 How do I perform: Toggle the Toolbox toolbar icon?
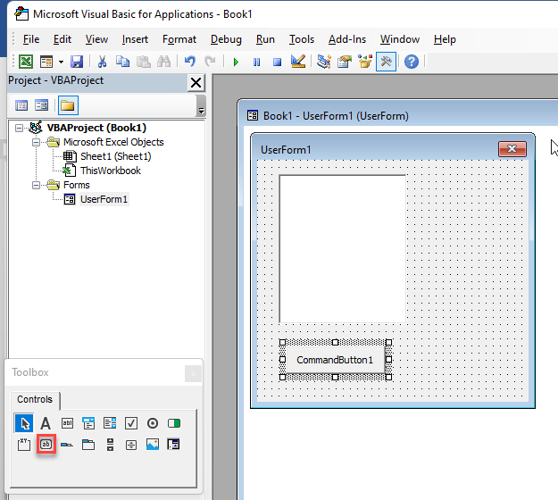click(x=386, y=62)
